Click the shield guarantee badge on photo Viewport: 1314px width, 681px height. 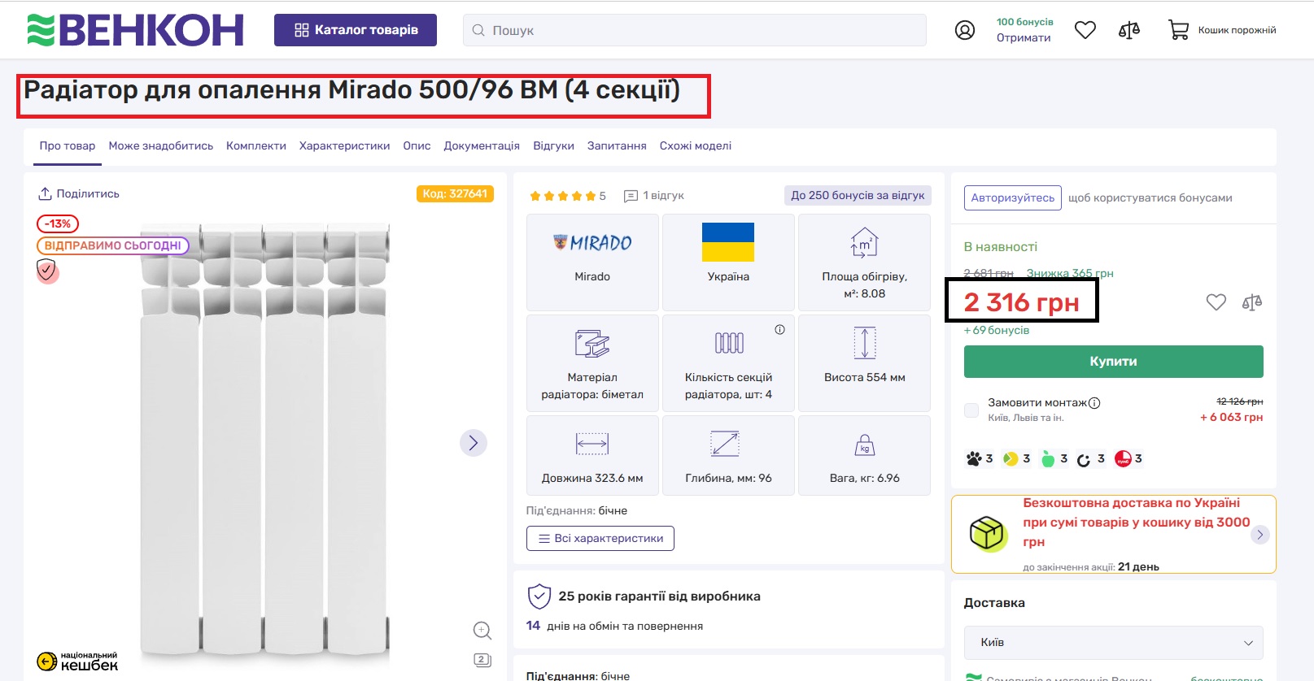pyautogui.click(x=47, y=270)
